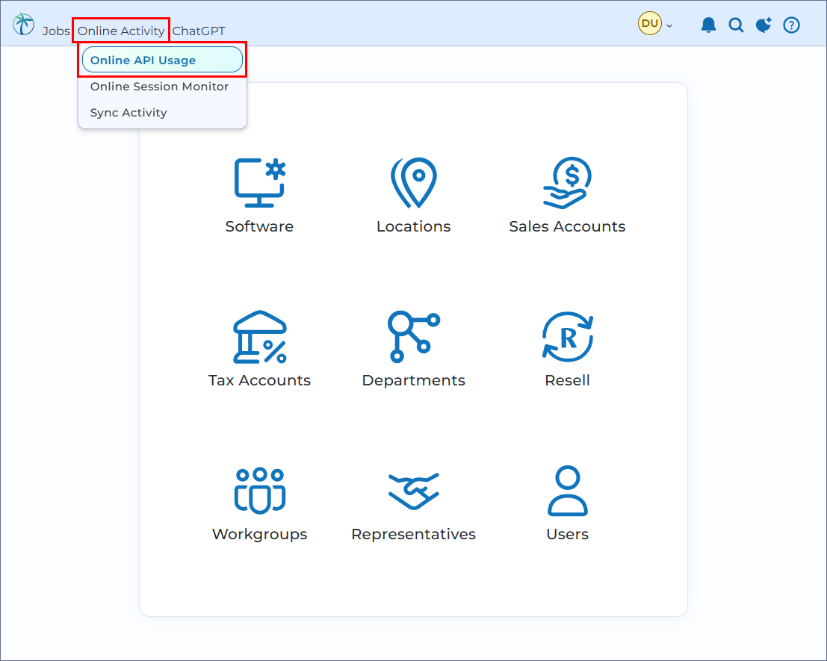
Task: Open the ChatGPT menu
Action: click(x=199, y=31)
